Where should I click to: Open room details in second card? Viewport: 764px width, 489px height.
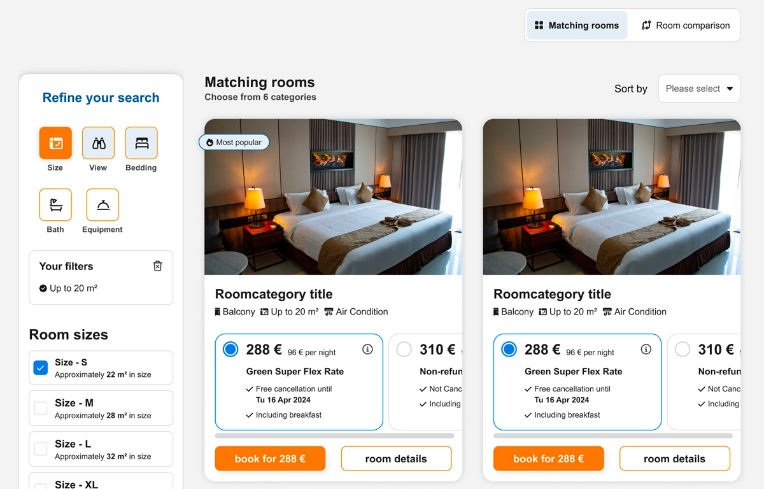[x=674, y=458]
